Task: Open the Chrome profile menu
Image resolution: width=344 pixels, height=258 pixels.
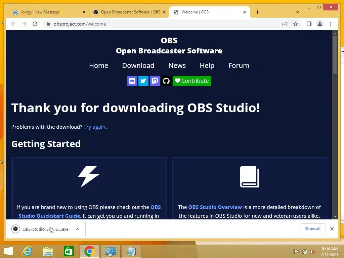Action: [x=320, y=24]
